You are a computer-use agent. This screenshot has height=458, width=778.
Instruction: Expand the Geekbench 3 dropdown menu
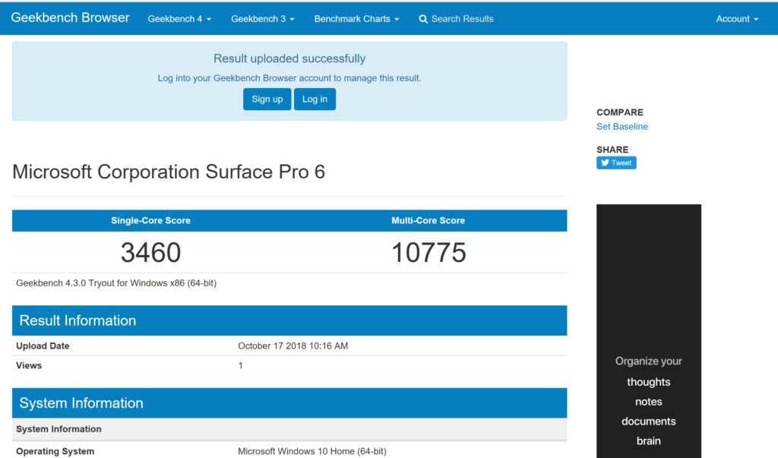pyautogui.click(x=262, y=19)
